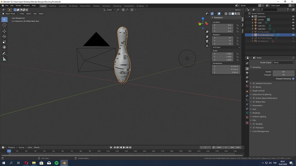
Task: Open the Render Engine dropdown
Action: coord(284,63)
